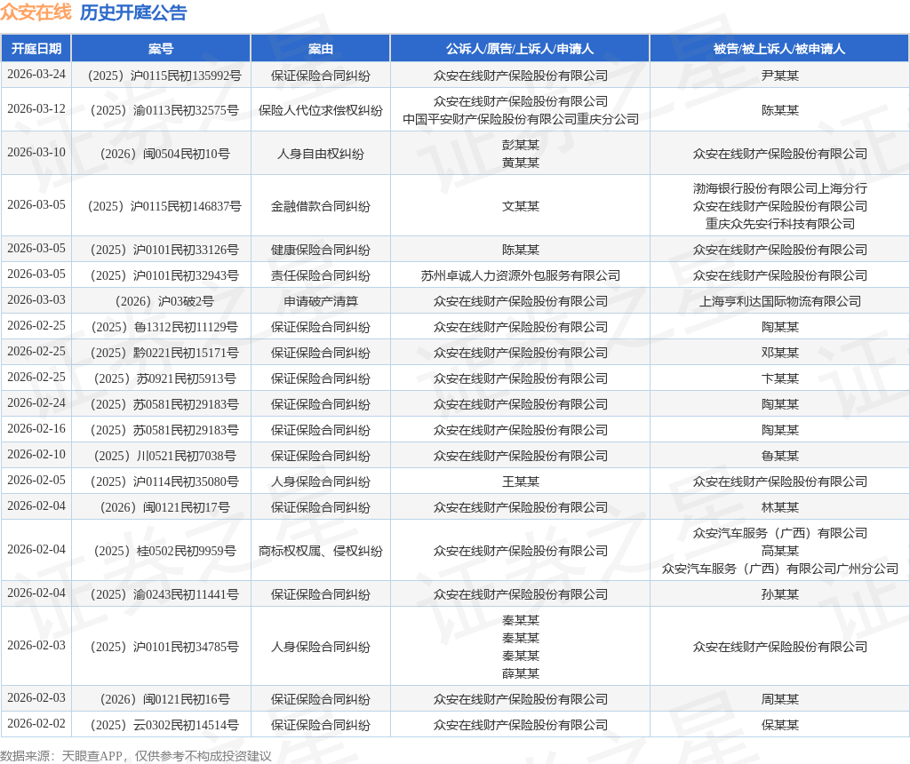910x764 pixels.
Task: Click plaintiff 彭某某
Action: pyautogui.click(x=521, y=145)
